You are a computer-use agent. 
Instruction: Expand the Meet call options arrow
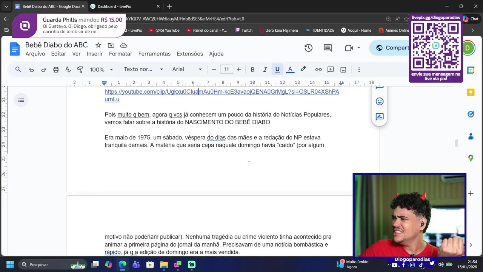pos(358,48)
